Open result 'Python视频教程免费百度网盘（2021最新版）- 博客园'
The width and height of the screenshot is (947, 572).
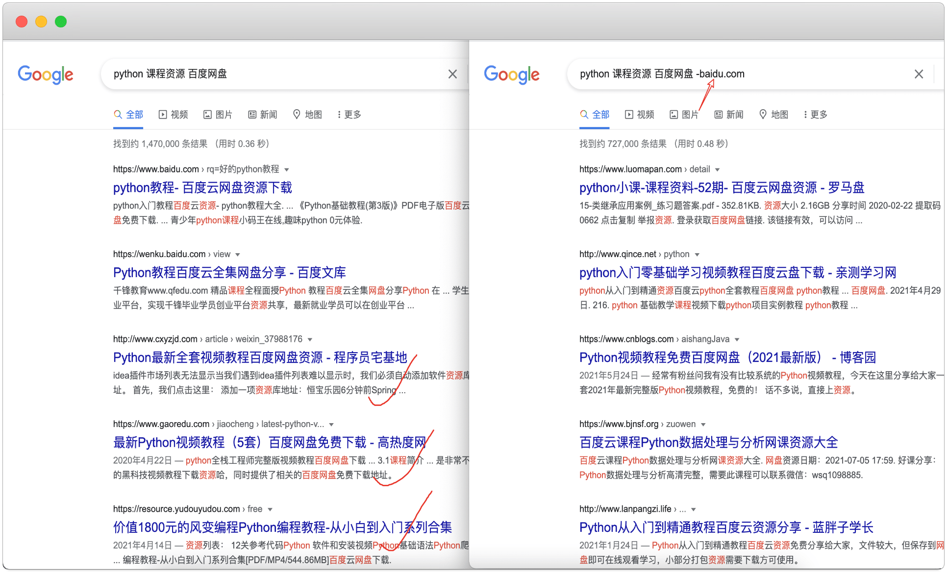tap(727, 357)
